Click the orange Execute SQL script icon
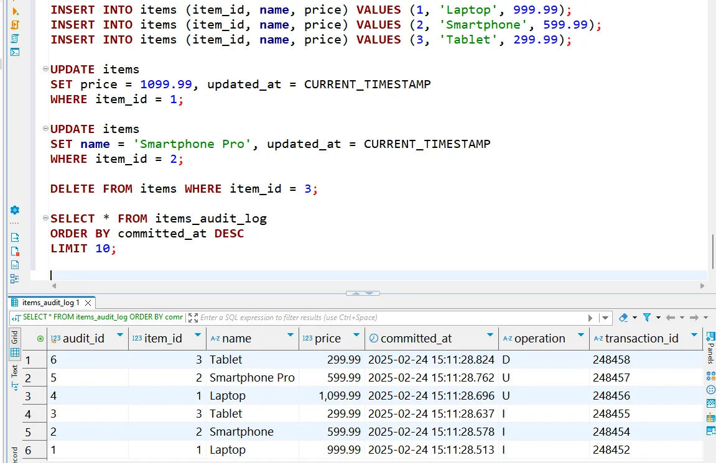Screen dimensions: 716x463 pyautogui.click(x=15, y=25)
